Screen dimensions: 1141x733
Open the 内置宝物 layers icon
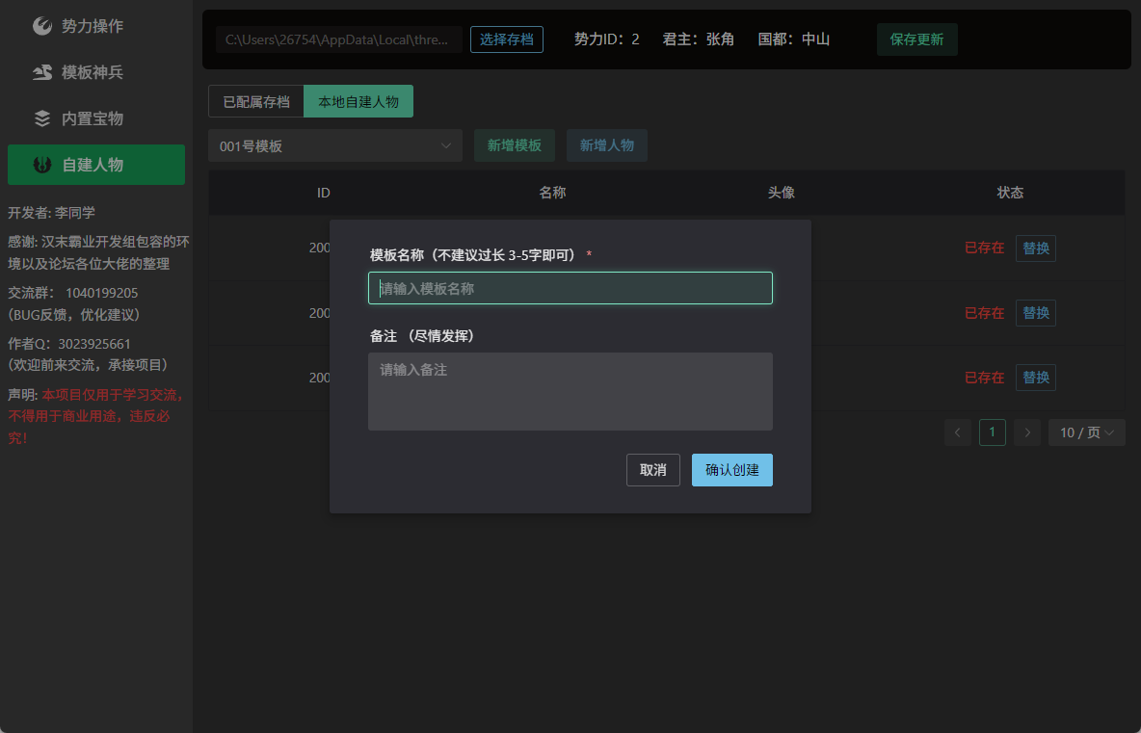point(42,118)
